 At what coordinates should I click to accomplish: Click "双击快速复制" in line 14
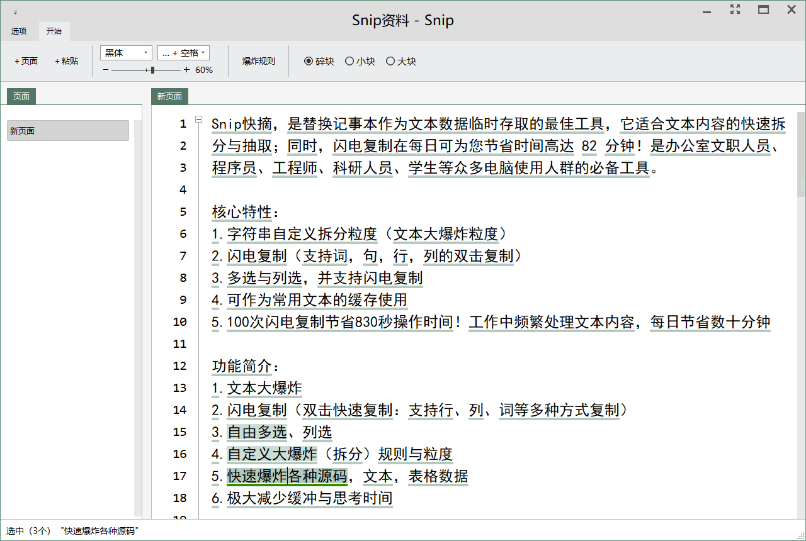pyautogui.click(x=348, y=410)
